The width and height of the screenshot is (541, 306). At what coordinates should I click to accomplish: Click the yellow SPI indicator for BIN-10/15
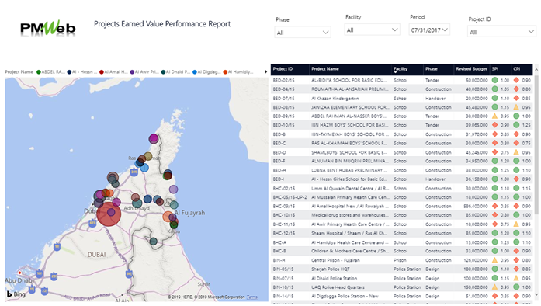coord(494,287)
